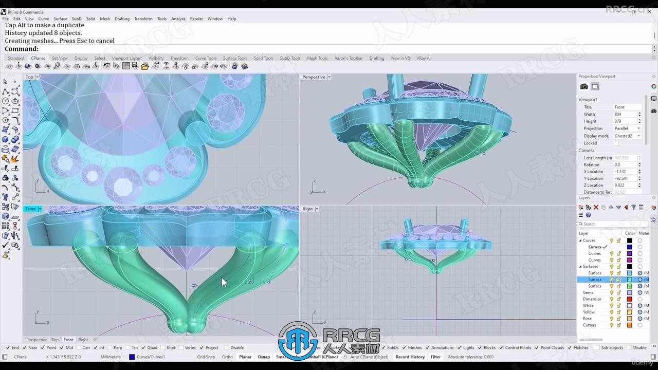Open the Projection dropdown
Viewport: 658px width, 370px height.
tap(627, 128)
